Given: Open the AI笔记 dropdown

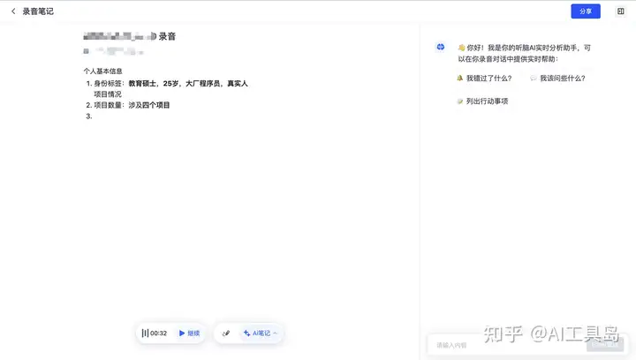Looking at the screenshot, I should 261,333.
